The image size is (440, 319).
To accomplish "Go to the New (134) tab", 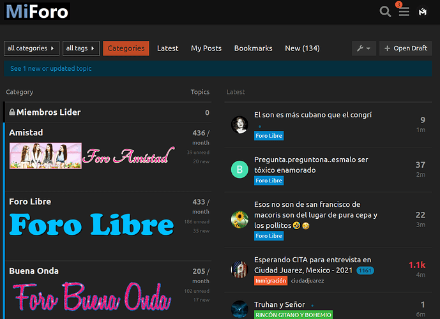I will pos(302,48).
